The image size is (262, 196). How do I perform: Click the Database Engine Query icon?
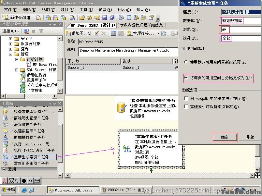(38, 18)
